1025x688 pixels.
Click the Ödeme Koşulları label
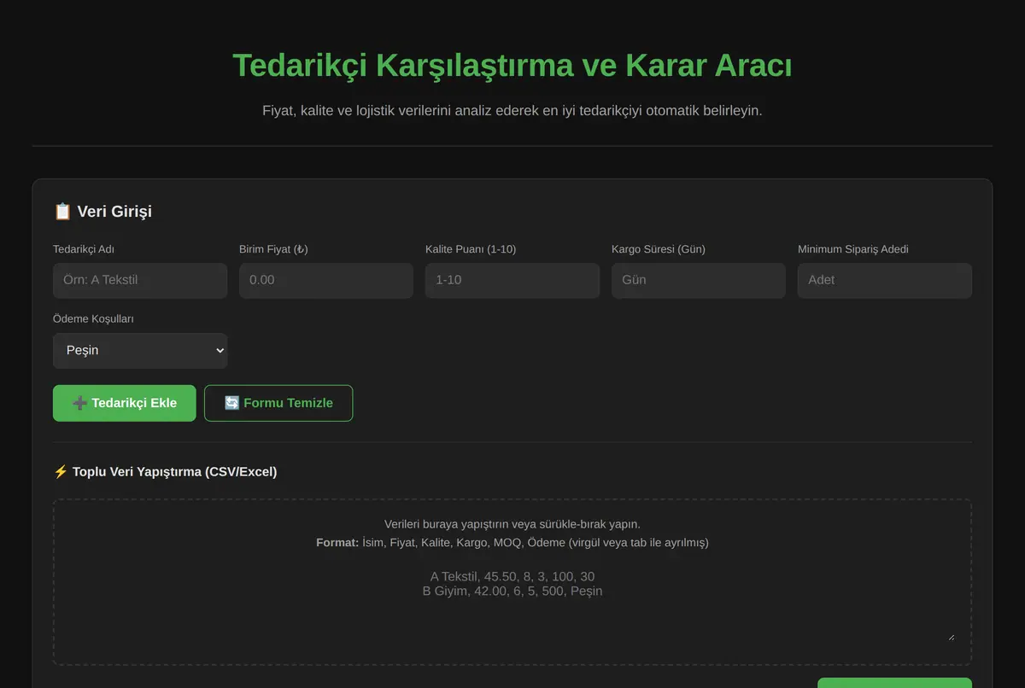[x=94, y=318]
